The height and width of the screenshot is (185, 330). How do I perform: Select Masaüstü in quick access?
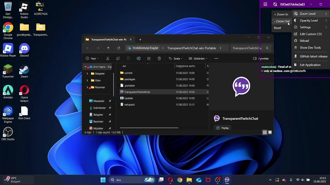[x=99, y=101]
